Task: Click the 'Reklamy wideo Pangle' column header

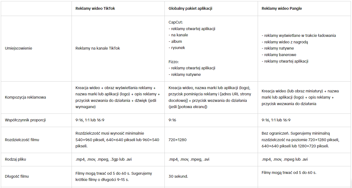Action: point(282,8)
